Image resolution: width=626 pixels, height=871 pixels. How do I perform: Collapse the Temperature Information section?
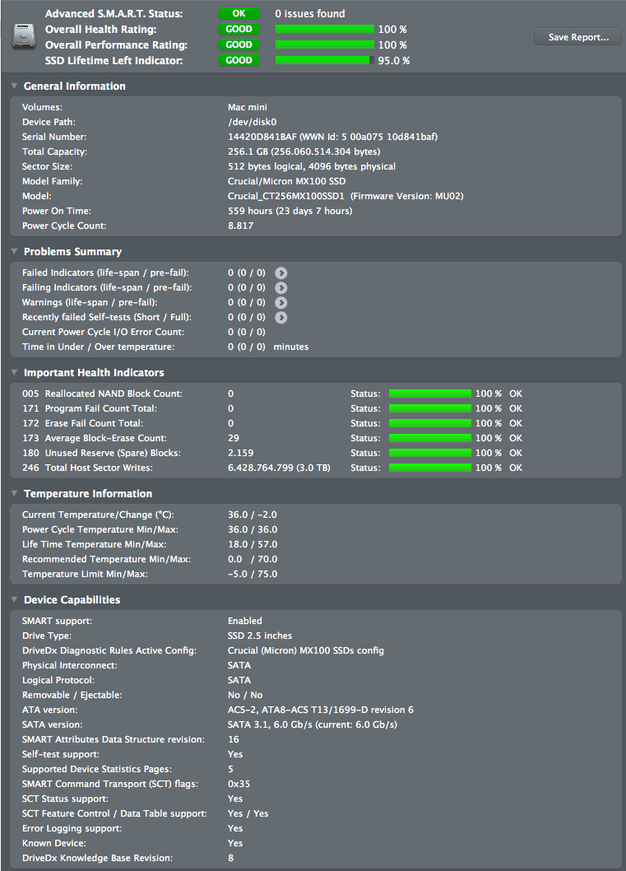14,494
